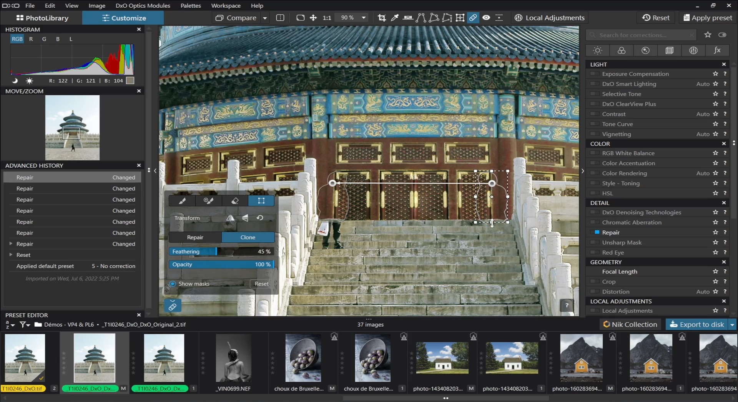
Task: Expand the first Repair history group arrow
Action: click(x=11, y=244)
